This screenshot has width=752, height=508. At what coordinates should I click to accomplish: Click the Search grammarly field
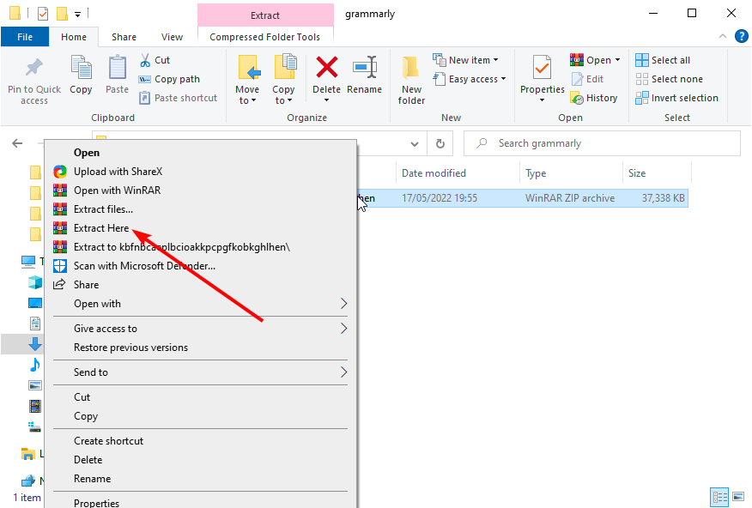[602, 143]
